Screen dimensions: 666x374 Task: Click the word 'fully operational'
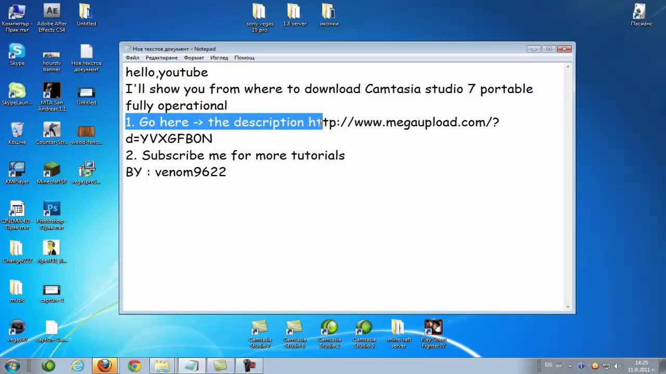pyautogui.click(x=176, y=105)
